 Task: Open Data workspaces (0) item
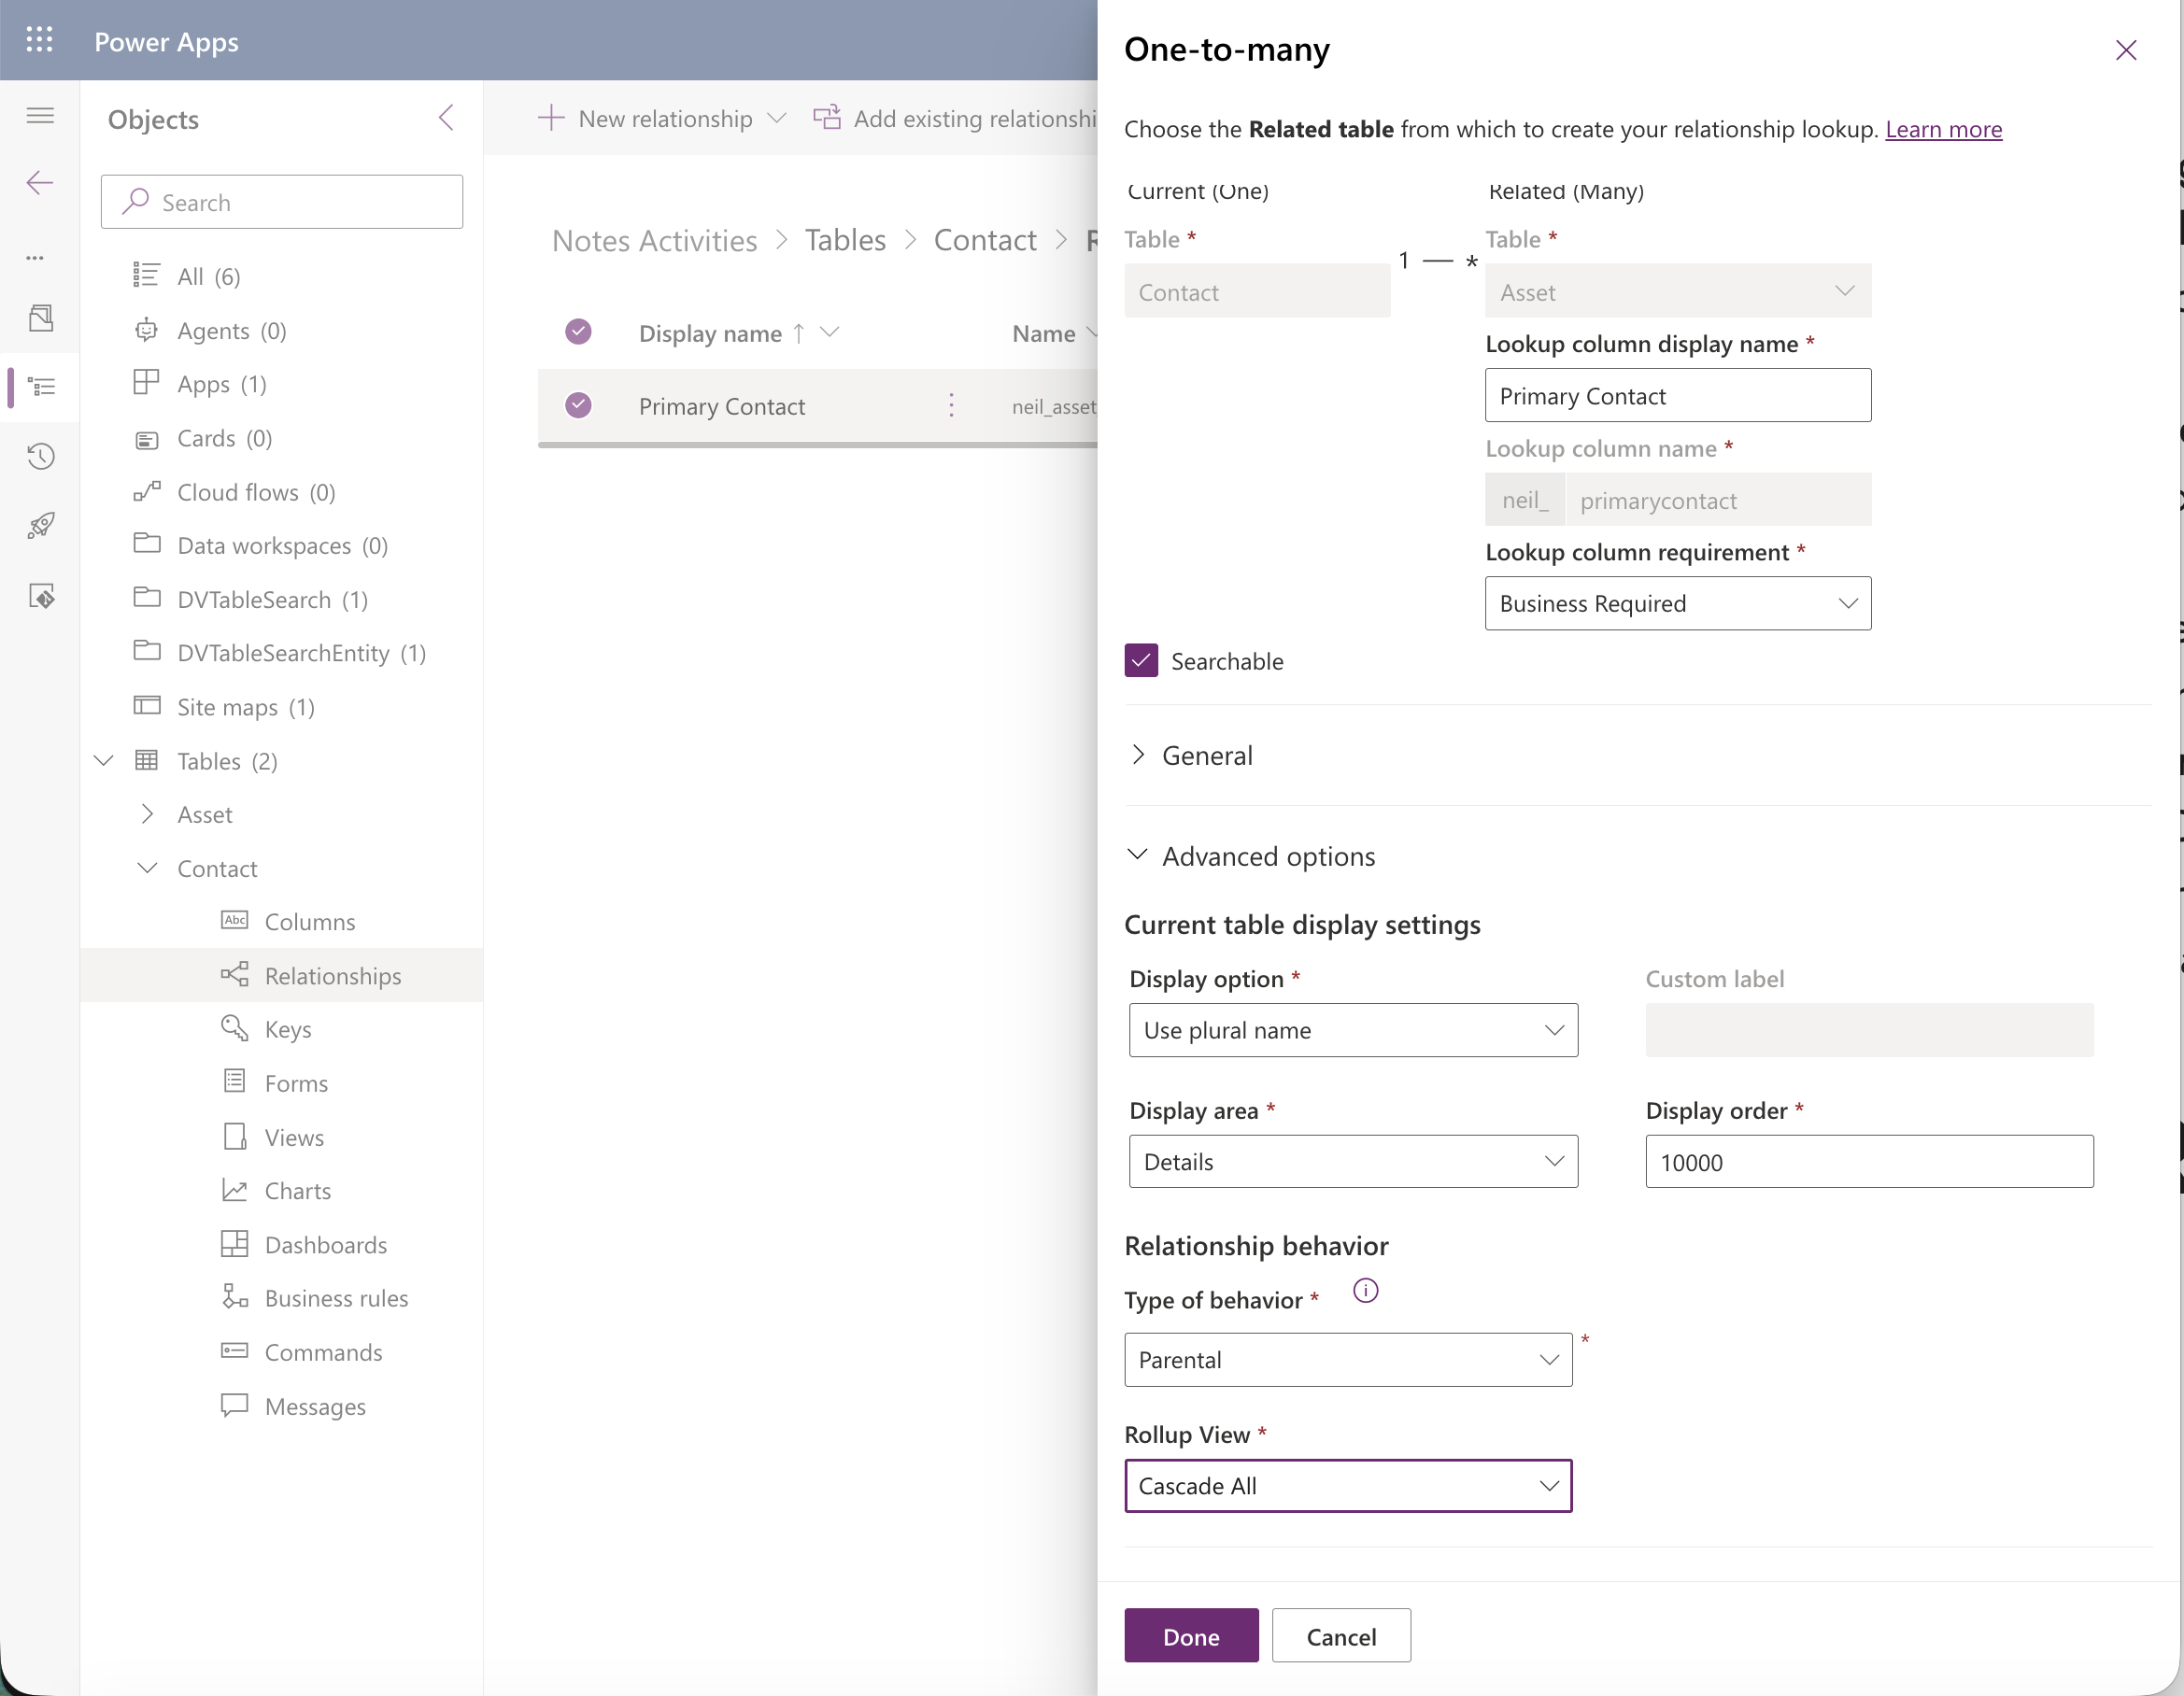[x=282, y=545]
